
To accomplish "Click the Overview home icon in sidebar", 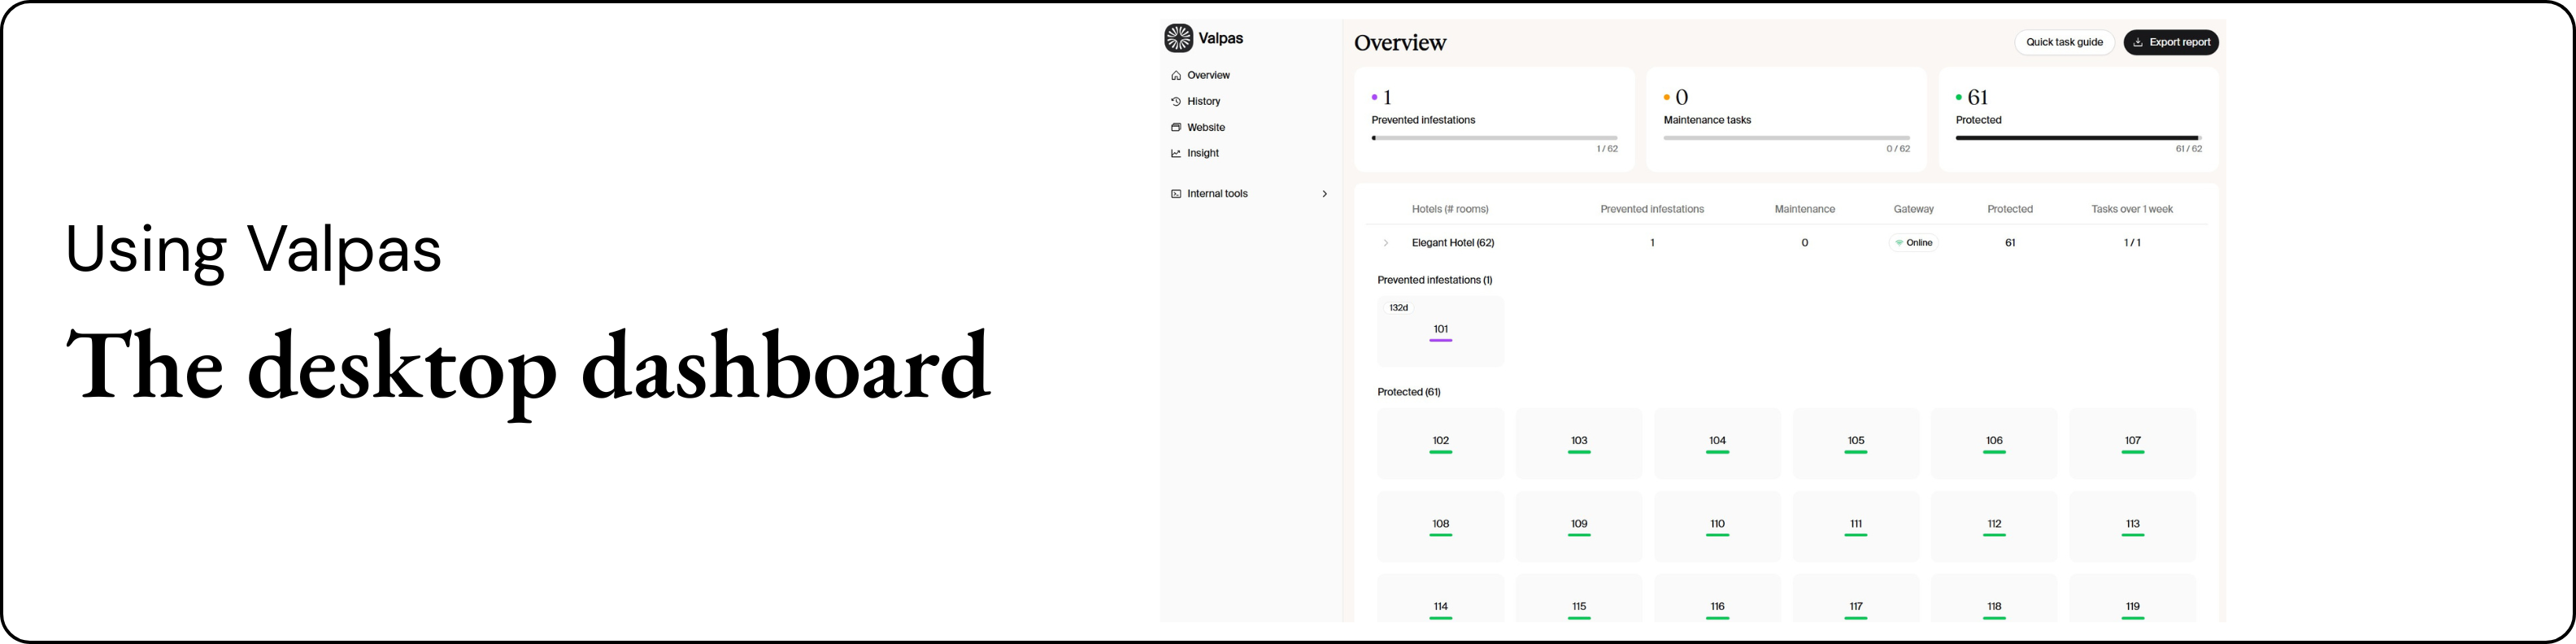I will (1176, 75).
